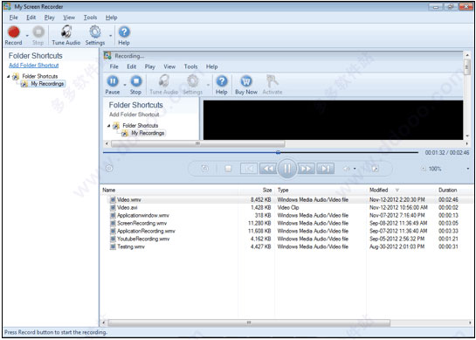Open the Edit menu

[x=31, y=17]
